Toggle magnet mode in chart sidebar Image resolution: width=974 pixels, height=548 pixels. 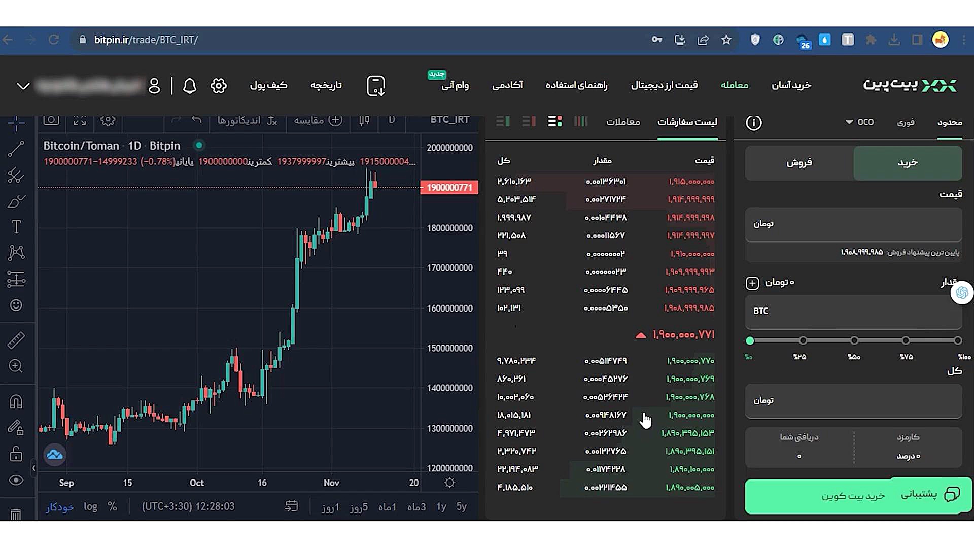point(16,402)
